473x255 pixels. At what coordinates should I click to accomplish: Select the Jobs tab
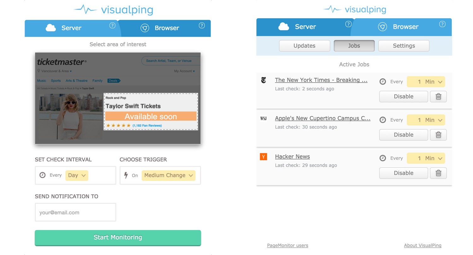point(354,46)
